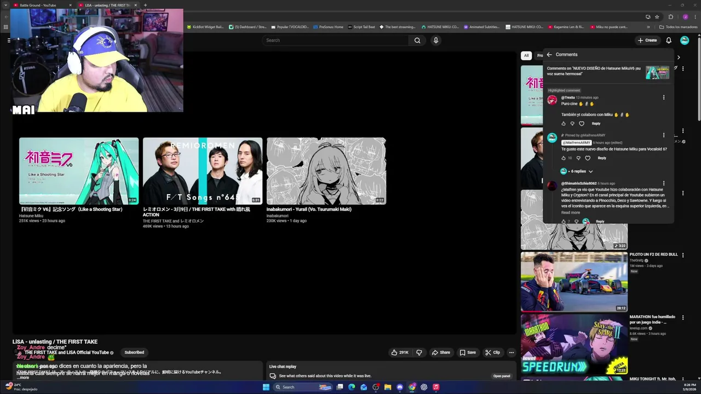Save the video to a playlist

468,352
